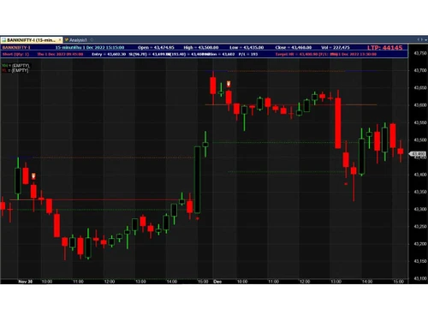Click the 43,150 price axis label
The width and height of the screenshot is (428, 321).
[420, 261]
